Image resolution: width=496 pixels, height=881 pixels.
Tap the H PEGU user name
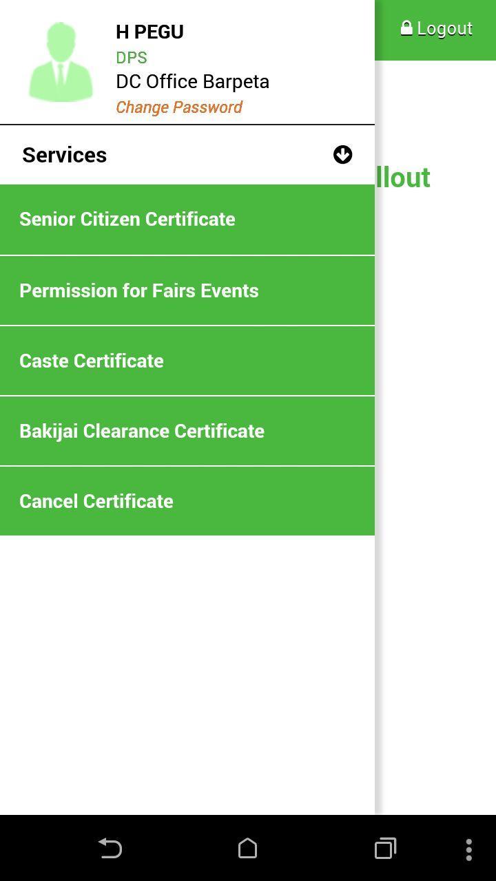(149, 32)
